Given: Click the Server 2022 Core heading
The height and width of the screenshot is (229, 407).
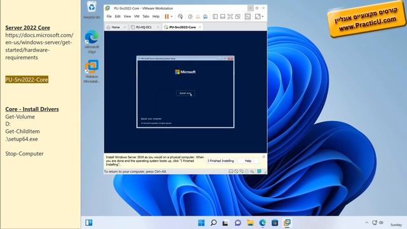Looking at the screenshot, I should point(27,27).
